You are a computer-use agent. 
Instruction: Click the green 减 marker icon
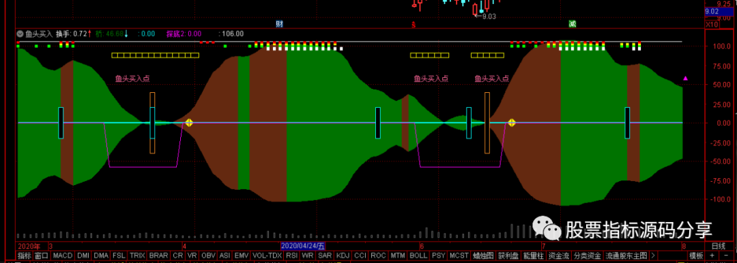[x=572, y=23]
